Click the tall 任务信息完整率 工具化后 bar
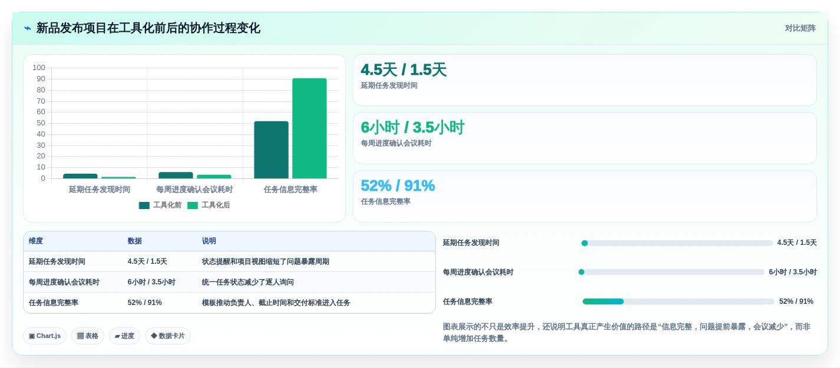The width and height of the screenshot is (840, 368). pos(309,128)
